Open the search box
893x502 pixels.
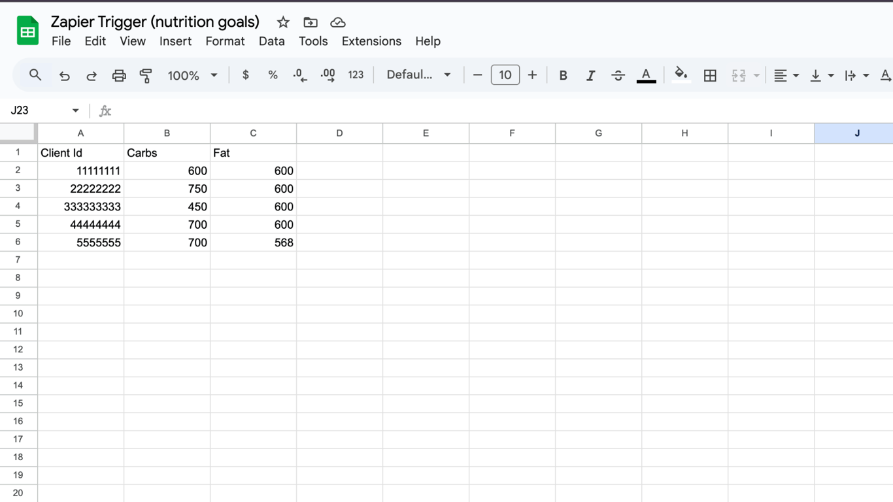click(x=35, y=75)
